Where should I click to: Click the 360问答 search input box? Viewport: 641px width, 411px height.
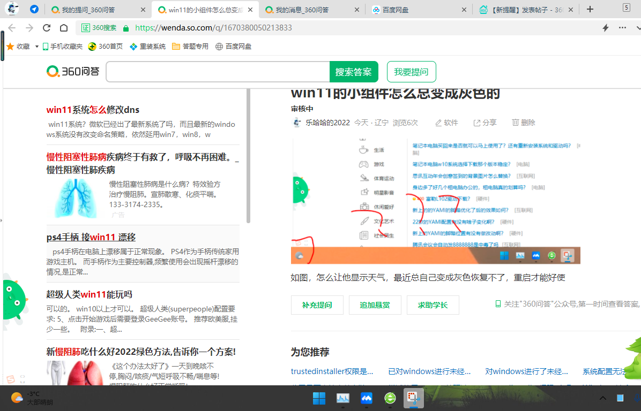click(218, 72)
